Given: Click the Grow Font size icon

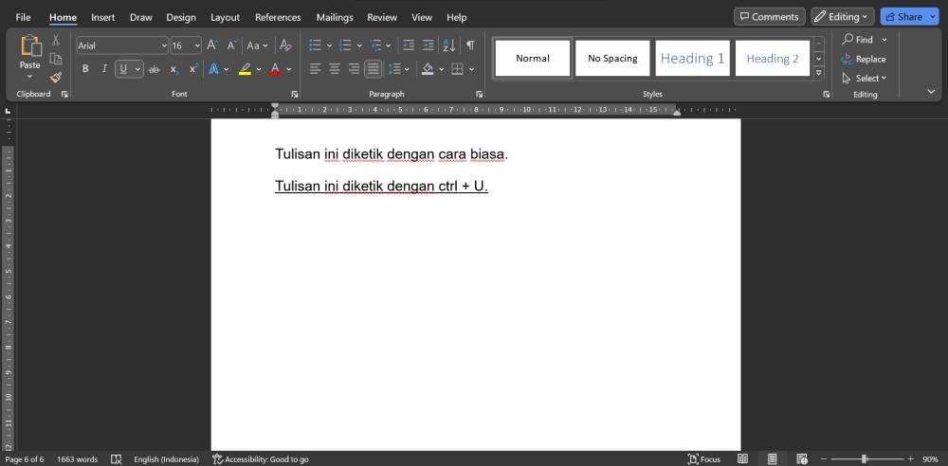Looking at the screenshot, I should [212, 45].
